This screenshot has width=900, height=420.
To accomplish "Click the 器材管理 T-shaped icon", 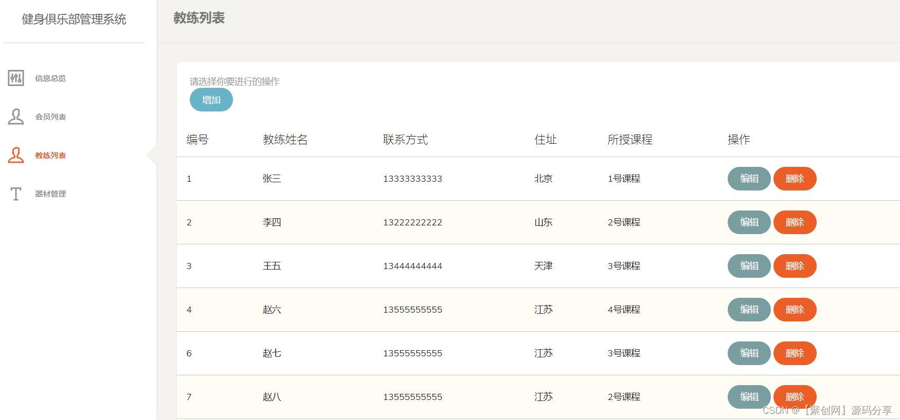I will [16, 194].
